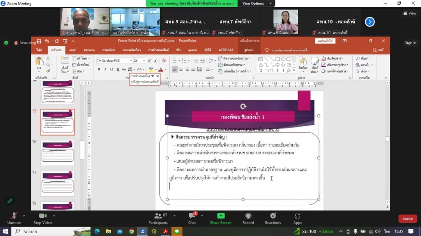Justify the paragraph text
Image resolution: width=421 pixels, height=236 pixels.
point(193,69)
